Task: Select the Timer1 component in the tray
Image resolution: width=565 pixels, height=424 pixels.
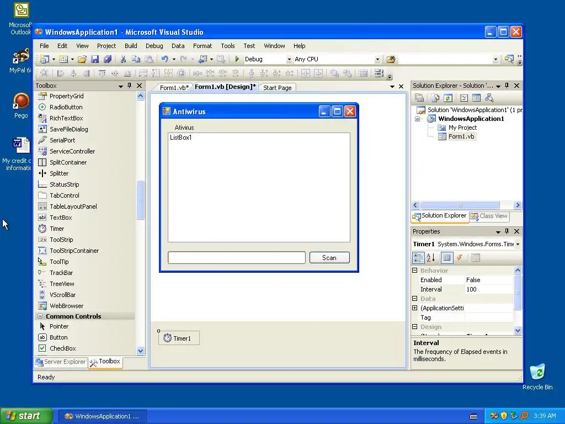Action: 179,338
